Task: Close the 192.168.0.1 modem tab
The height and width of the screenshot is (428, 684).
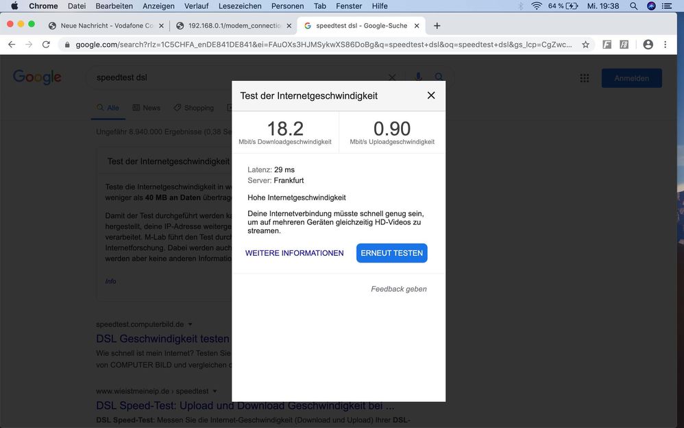Action: pos(289,26)
